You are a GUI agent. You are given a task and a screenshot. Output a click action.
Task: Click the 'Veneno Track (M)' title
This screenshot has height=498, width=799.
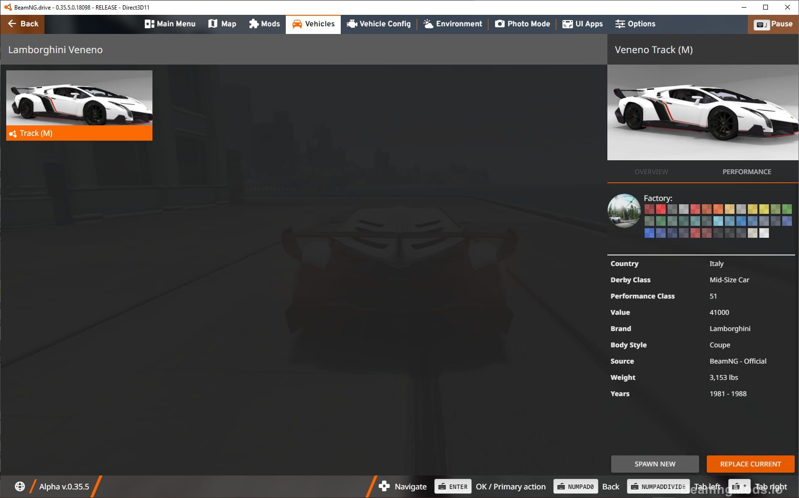point(654,50)
